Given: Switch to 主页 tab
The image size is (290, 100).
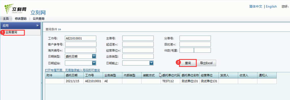Looking at the screenshot, I should [6, 19].
